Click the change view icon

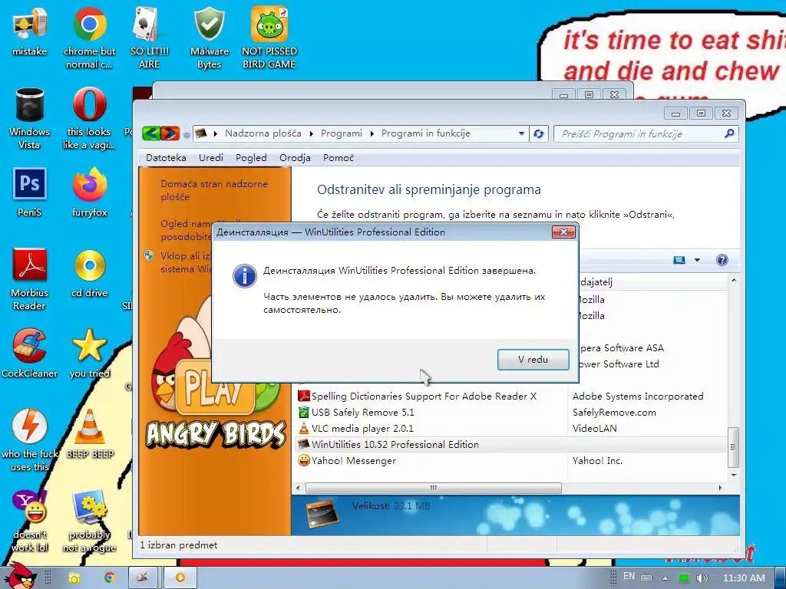click(679, 260)
